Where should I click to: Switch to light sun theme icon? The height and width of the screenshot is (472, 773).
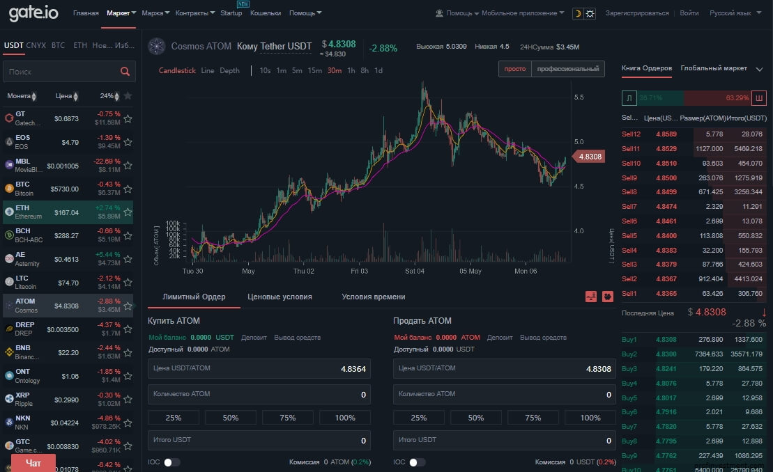590,14
